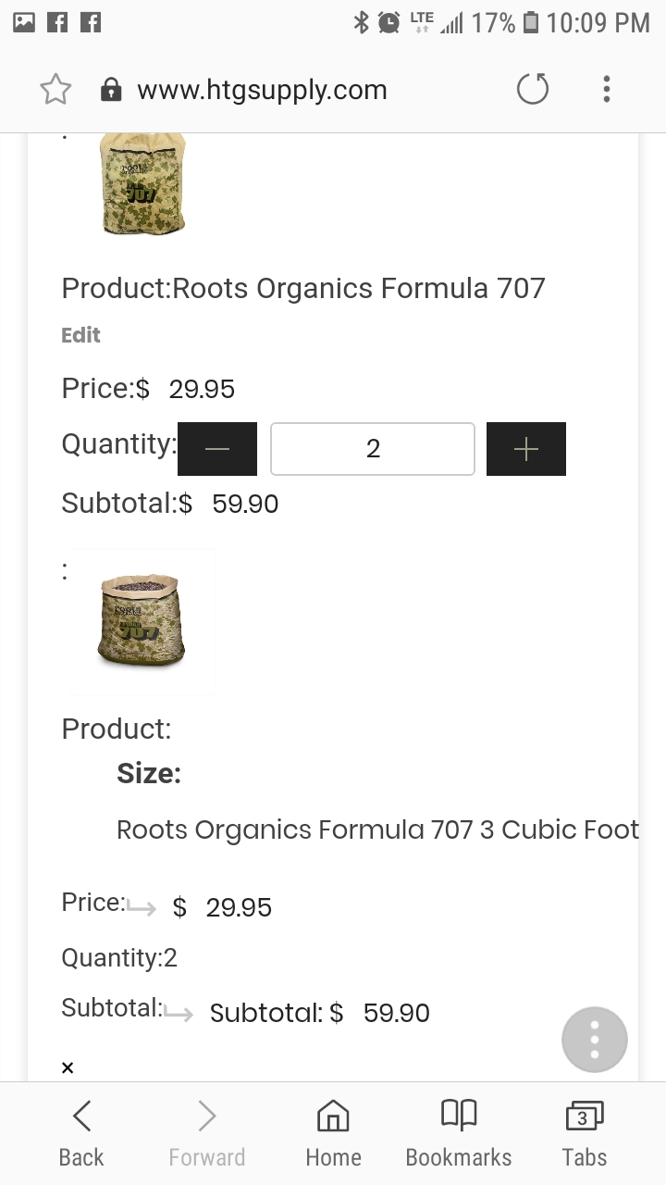Tap the www.htgsupply.com address bar

pyautogui.click(x=262, y=90)
